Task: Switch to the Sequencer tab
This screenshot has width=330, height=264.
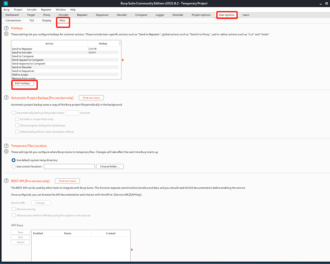Action: [x=102, y=15]
